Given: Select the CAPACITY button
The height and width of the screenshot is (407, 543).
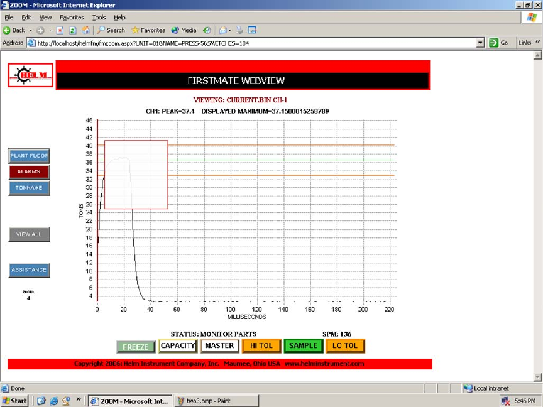Looking at the screenshot, I should (x=178, y=345).
